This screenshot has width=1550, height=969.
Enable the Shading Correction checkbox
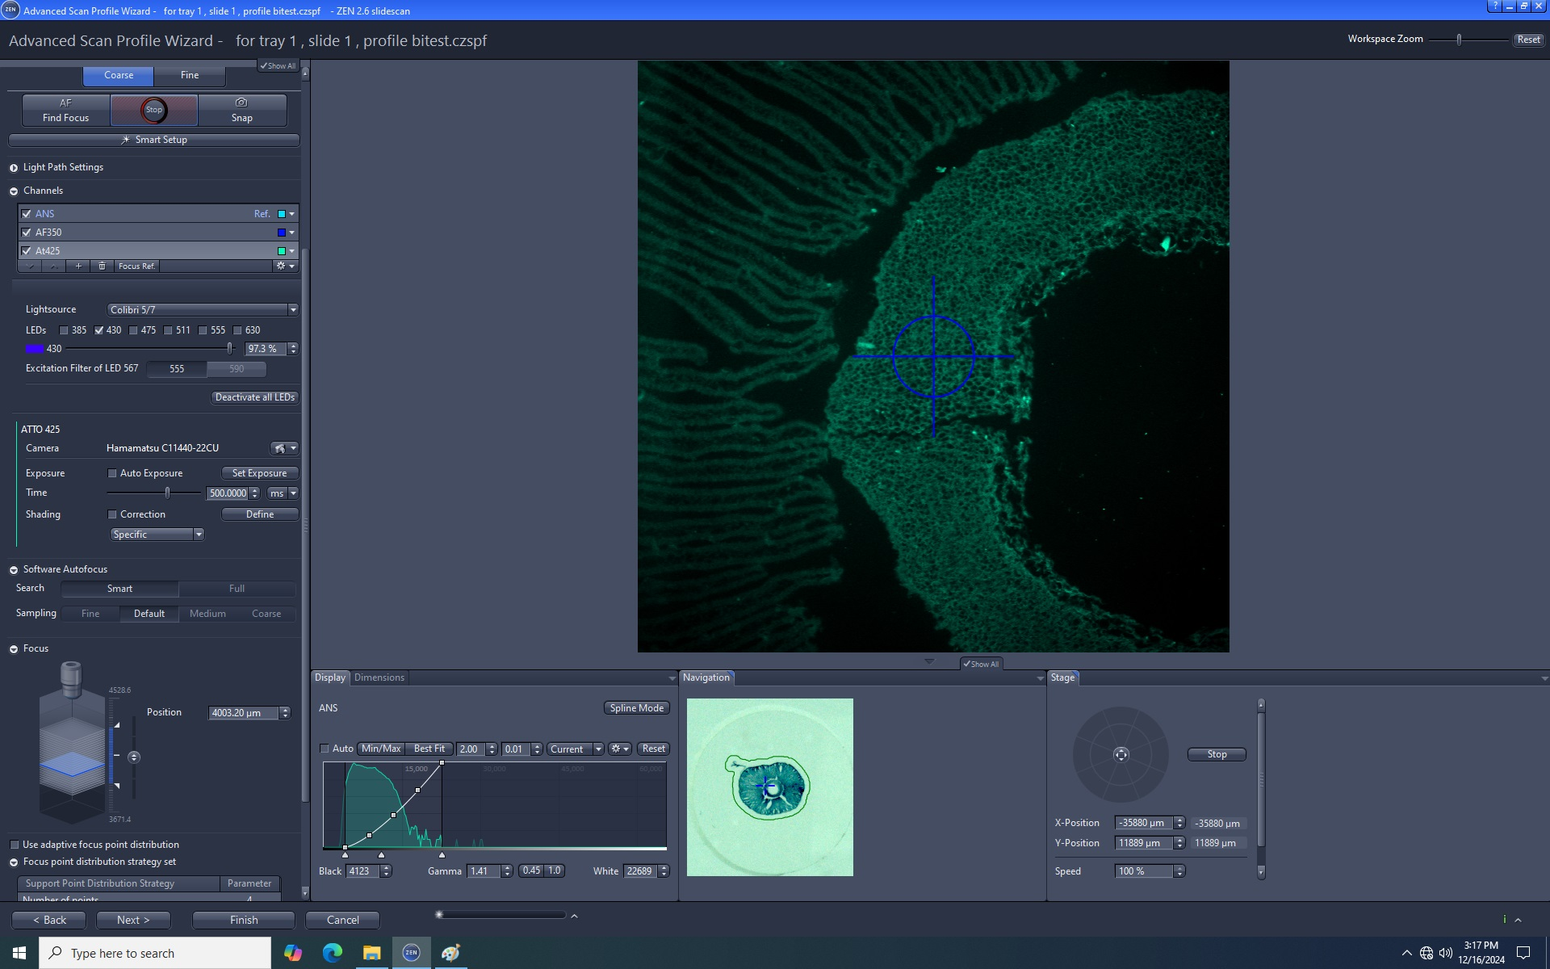(112, 514)
